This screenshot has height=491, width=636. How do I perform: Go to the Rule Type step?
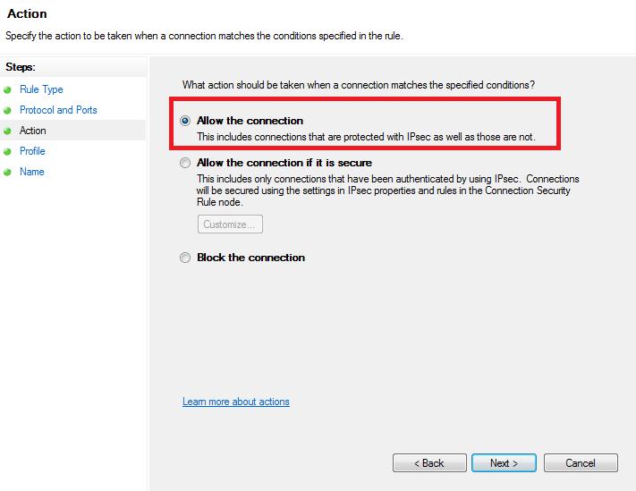(41, 89)
